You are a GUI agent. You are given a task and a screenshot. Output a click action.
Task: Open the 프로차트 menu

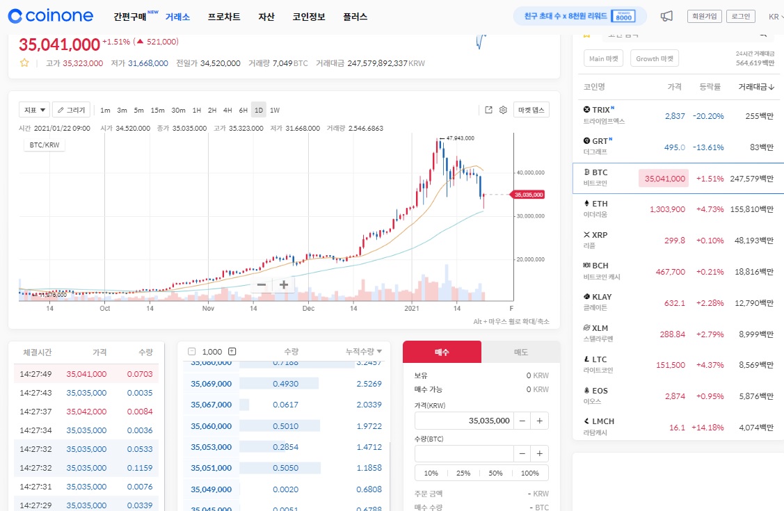click(x=224, y=17)
